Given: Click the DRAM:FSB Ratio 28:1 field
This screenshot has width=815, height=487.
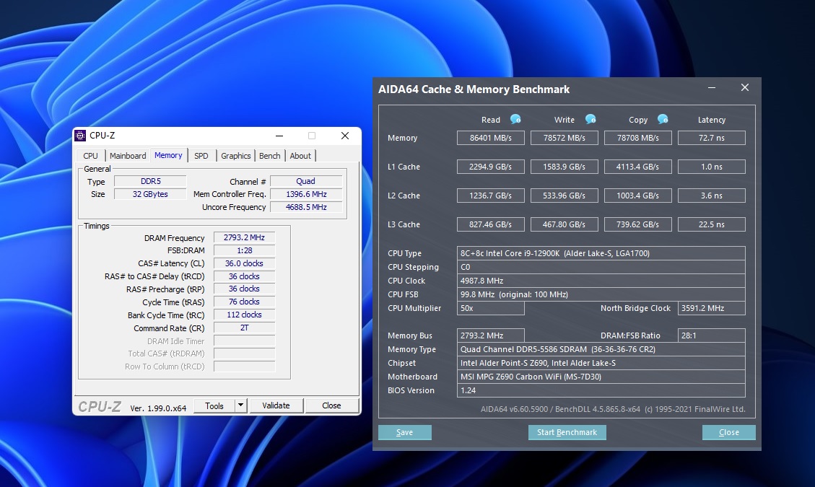Looking at the screenshot, I should click(712, 335).
